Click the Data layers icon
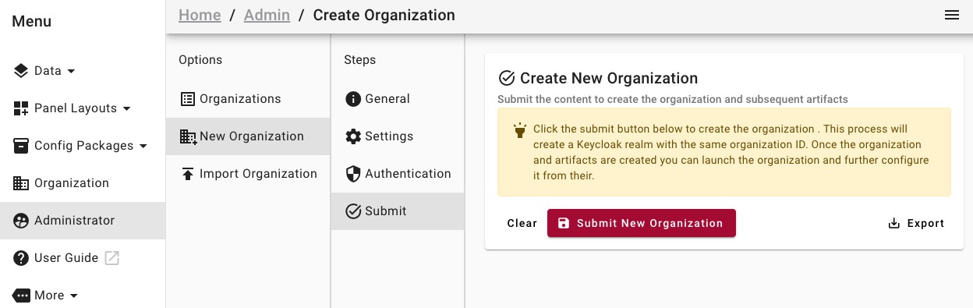Screen dimensions: 973x308 coord(21,71)
